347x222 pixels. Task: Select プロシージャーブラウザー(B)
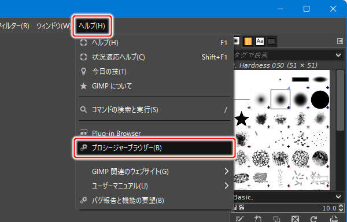click(x=154, y=147)
